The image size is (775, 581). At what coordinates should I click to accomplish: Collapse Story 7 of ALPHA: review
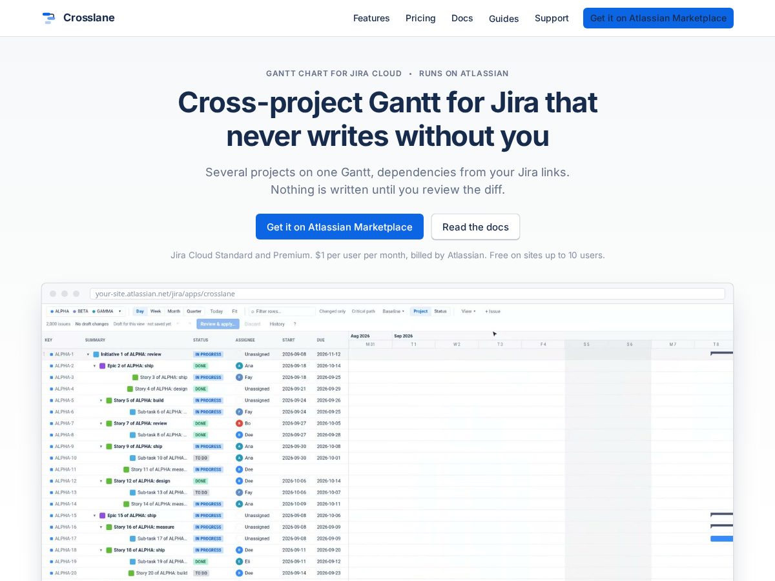(101, 423)
